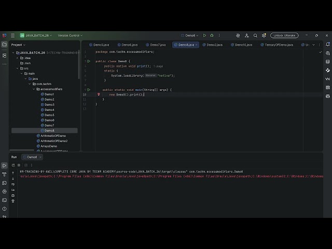332x249 pixels.
Task: Open the Version Control dropdown
Action: pyautogui.click(x=70, y=36)
